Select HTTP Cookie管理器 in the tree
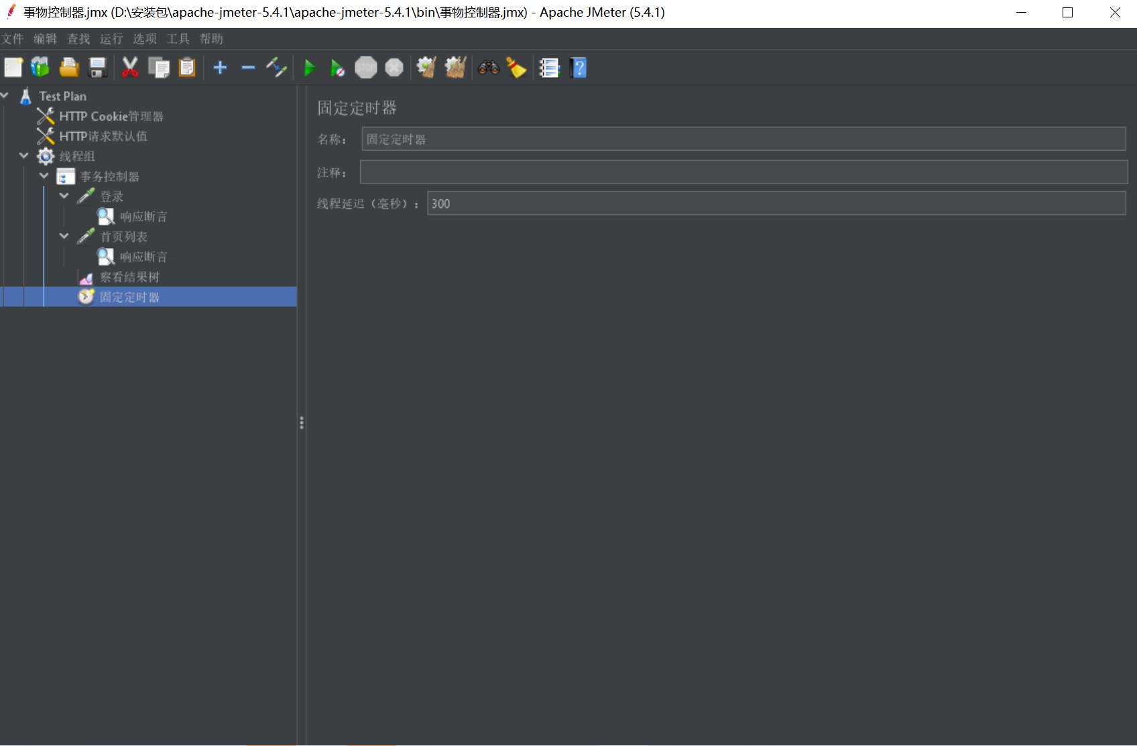Image resolution: width=1137 pixels, height=746 pixels. point(111,116)
